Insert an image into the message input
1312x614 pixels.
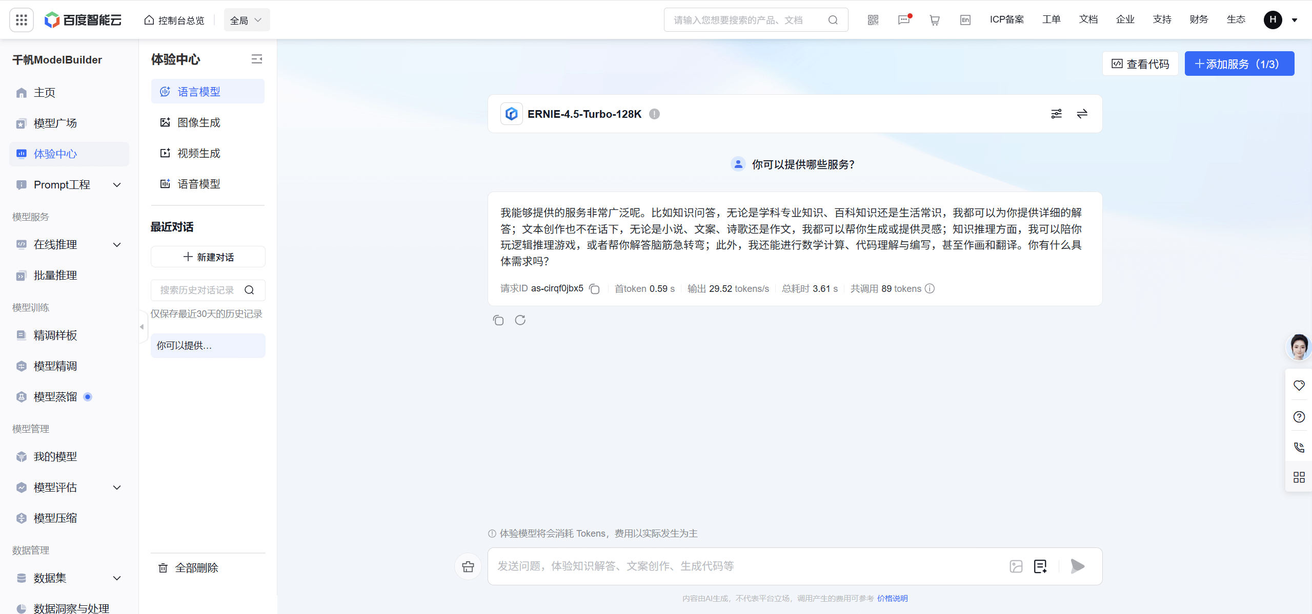[x=1016, y=566]
